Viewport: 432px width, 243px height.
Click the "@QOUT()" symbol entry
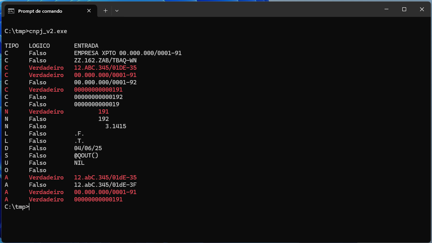click(x=86, y=156)
